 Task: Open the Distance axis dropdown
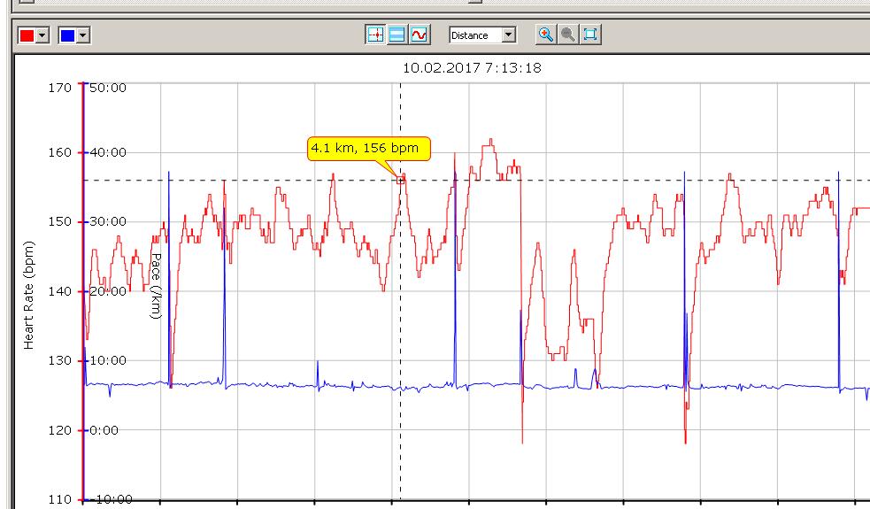509,35
